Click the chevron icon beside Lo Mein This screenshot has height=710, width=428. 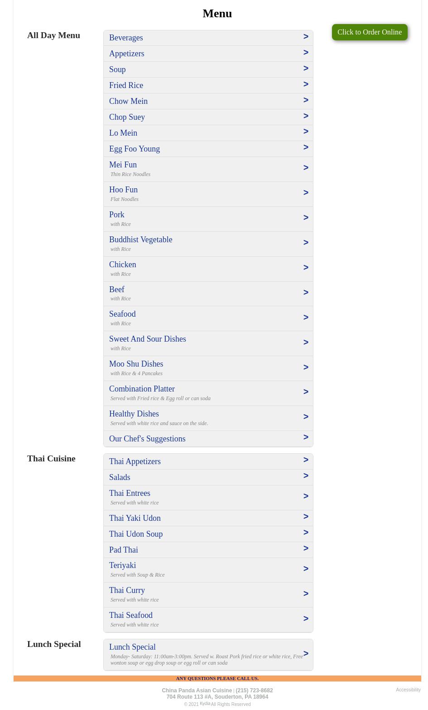[x=306, y=132]
